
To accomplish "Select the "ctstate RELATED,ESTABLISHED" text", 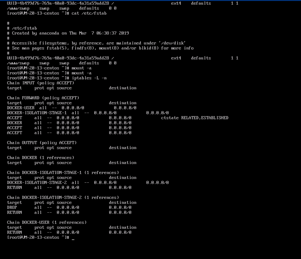I will pyautogui.click(x=195, y=118).
